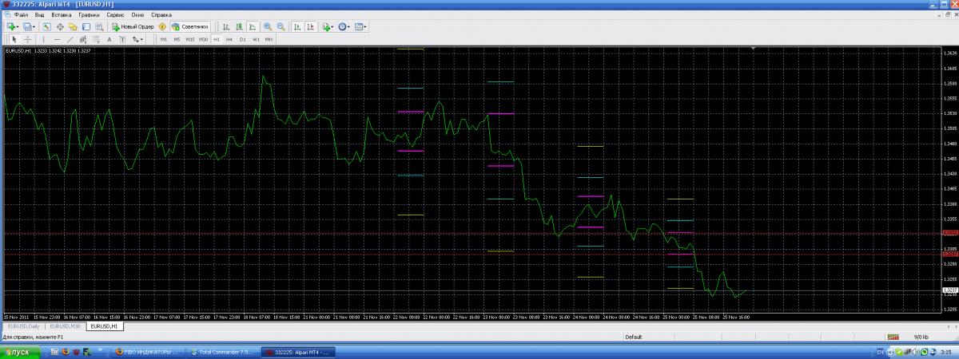This screenshot has width=959, height=359.
Task: Toggle chart auto scroll
Action: (x=296, y=26)
